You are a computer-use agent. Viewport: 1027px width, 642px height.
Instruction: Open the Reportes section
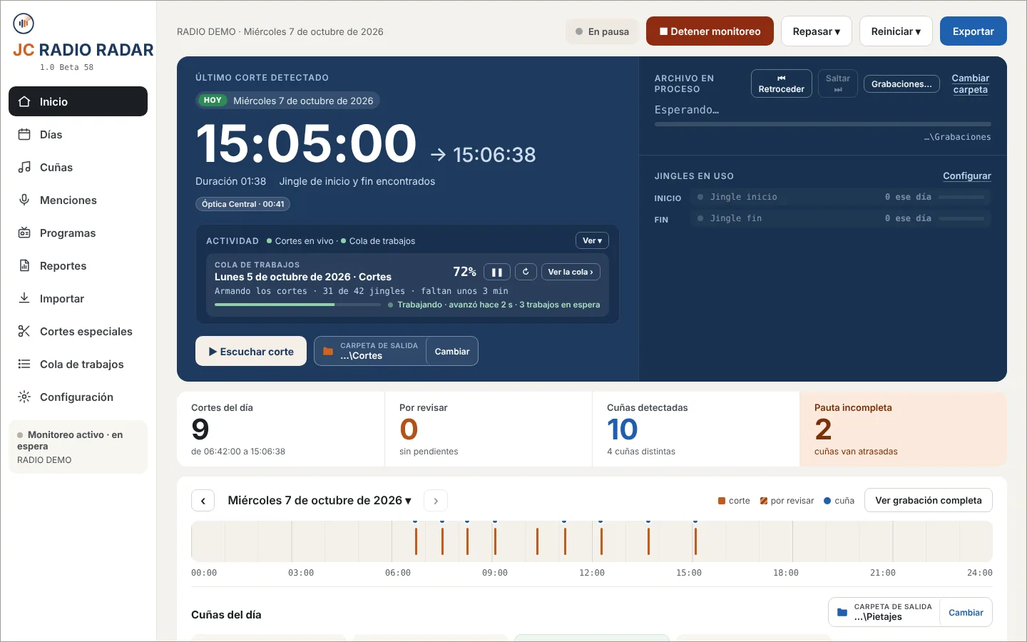(78, 266)
